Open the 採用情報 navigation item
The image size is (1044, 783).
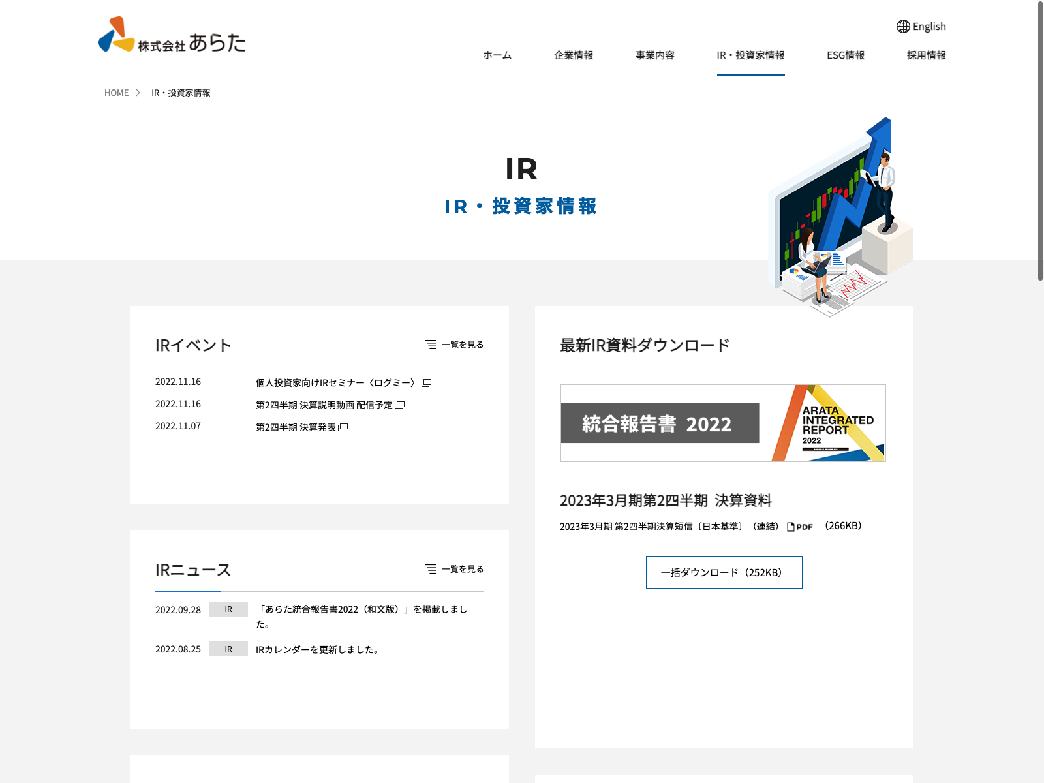(x=926, y=55)
